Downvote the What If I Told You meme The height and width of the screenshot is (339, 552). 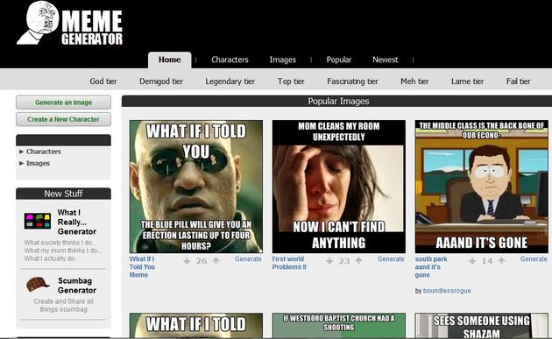point(187,261)
